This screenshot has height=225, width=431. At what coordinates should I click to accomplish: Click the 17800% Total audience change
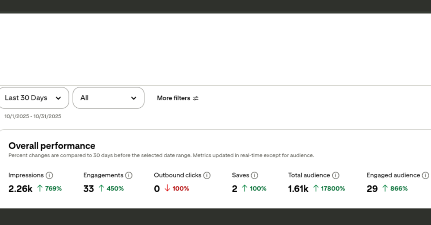pyautogui.click(x=333, y=188)
